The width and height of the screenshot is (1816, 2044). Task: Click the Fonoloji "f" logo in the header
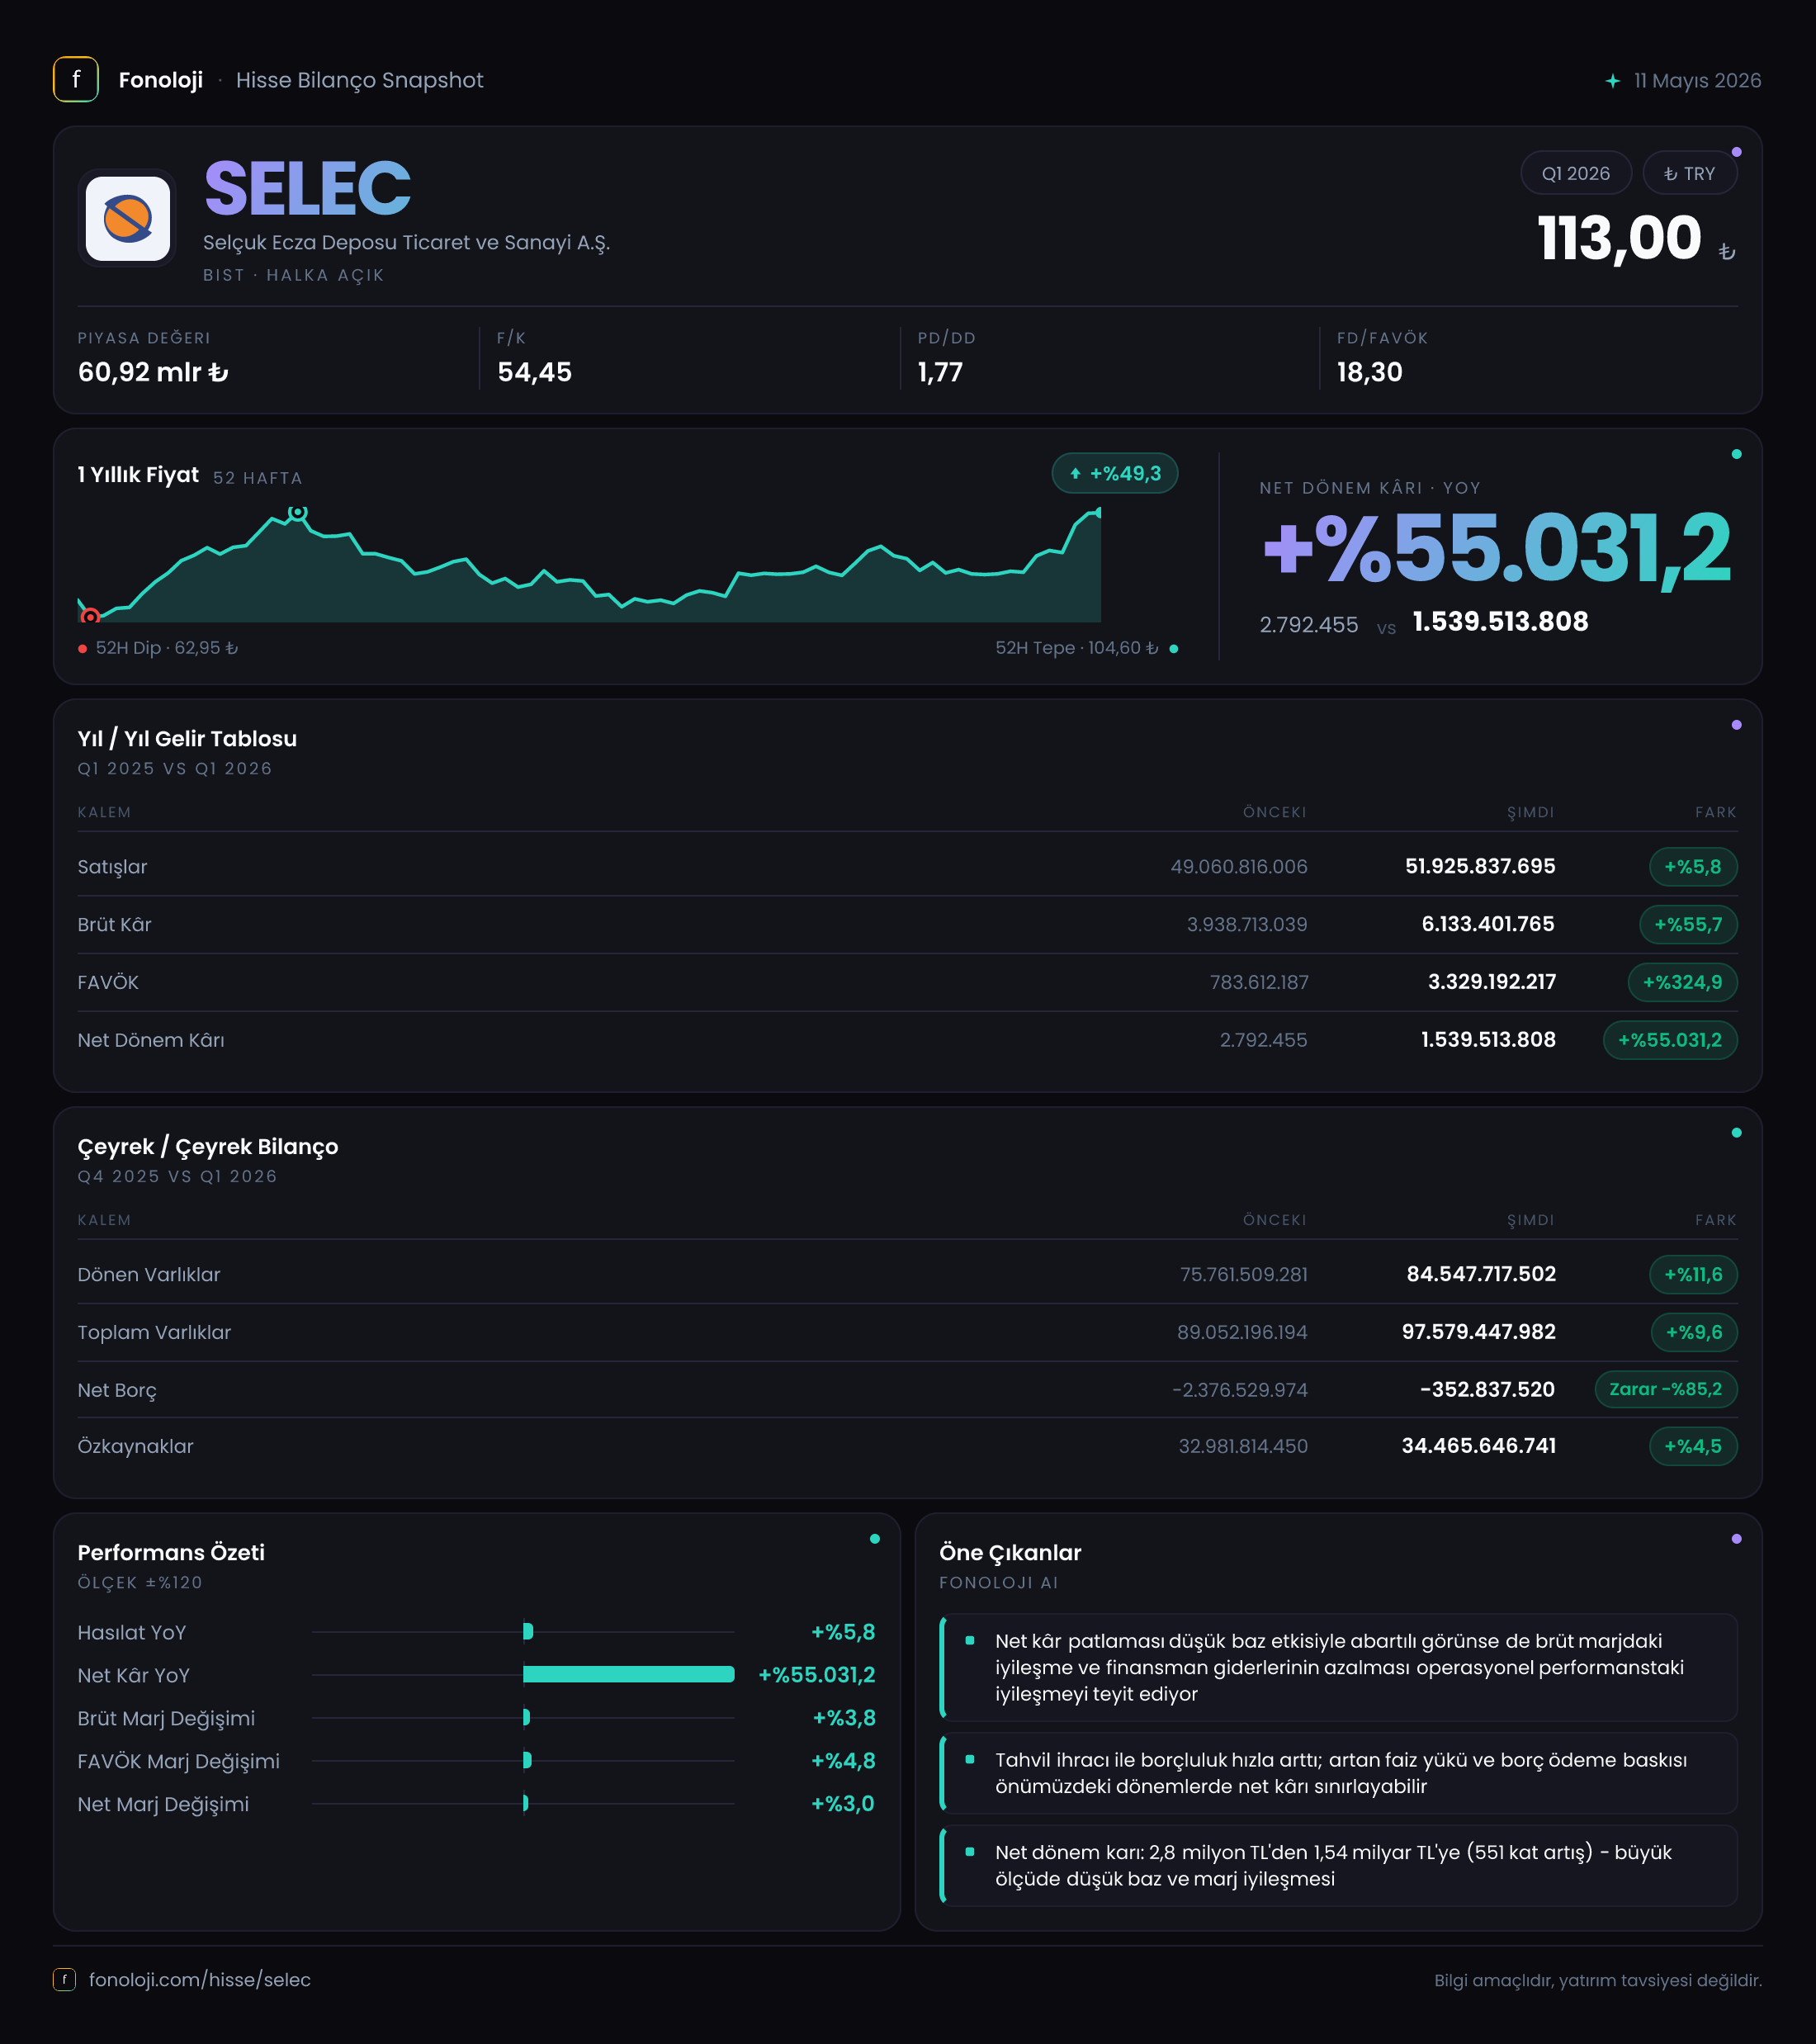pyautogui.click(x=76, y=80)
